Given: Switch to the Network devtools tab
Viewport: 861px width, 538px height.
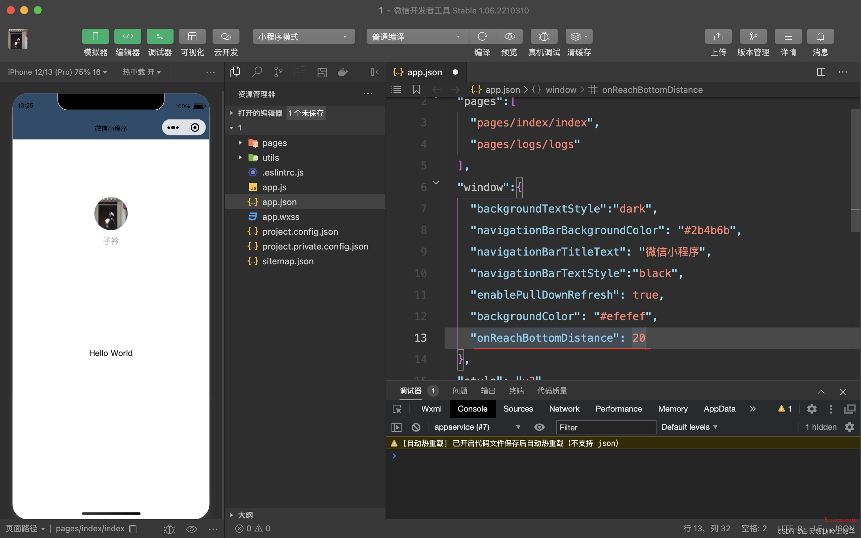Looking at the screenshot, I should click(564, 409).
